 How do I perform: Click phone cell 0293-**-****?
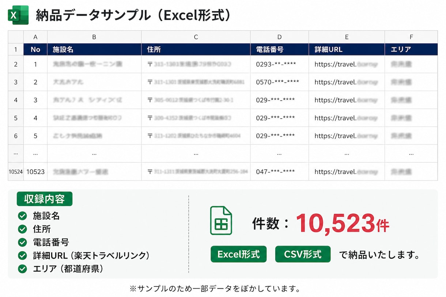280,64
